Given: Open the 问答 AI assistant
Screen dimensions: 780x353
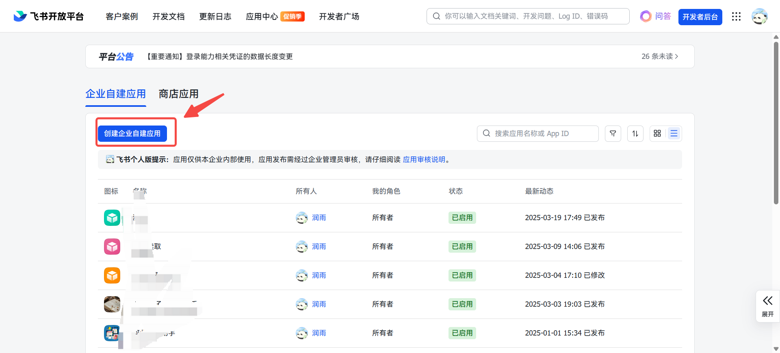Looking at the screenshot, I should 655,16.
